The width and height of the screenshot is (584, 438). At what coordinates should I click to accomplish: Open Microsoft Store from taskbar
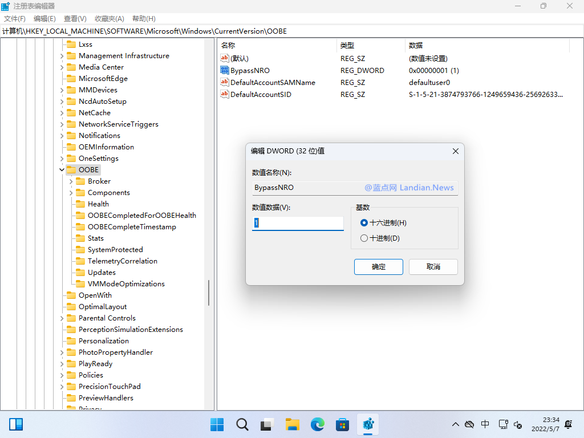click(x=342, y=424)
